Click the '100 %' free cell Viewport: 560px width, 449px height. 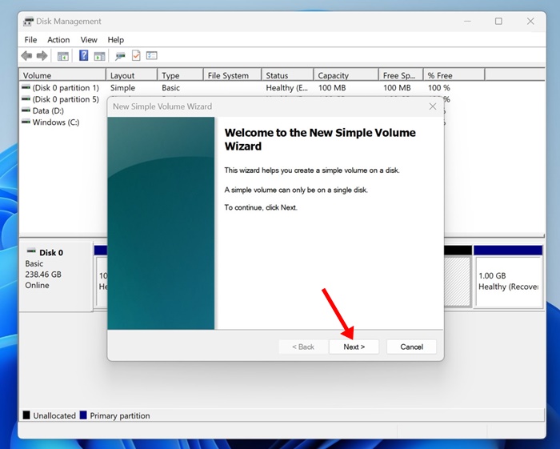439,88
